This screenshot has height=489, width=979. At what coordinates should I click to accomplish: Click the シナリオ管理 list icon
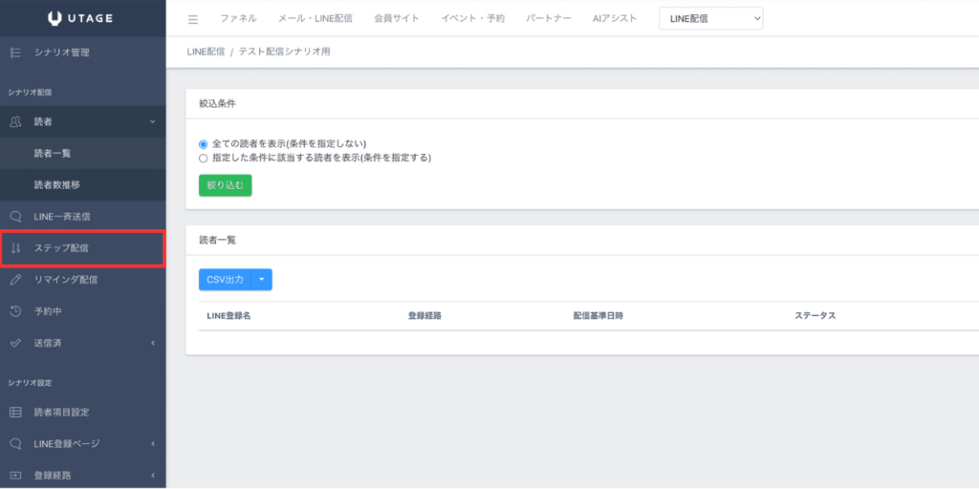point(16,53)
